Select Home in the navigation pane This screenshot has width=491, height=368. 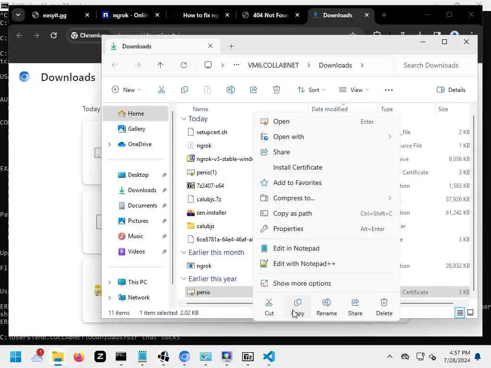[136, 114]
